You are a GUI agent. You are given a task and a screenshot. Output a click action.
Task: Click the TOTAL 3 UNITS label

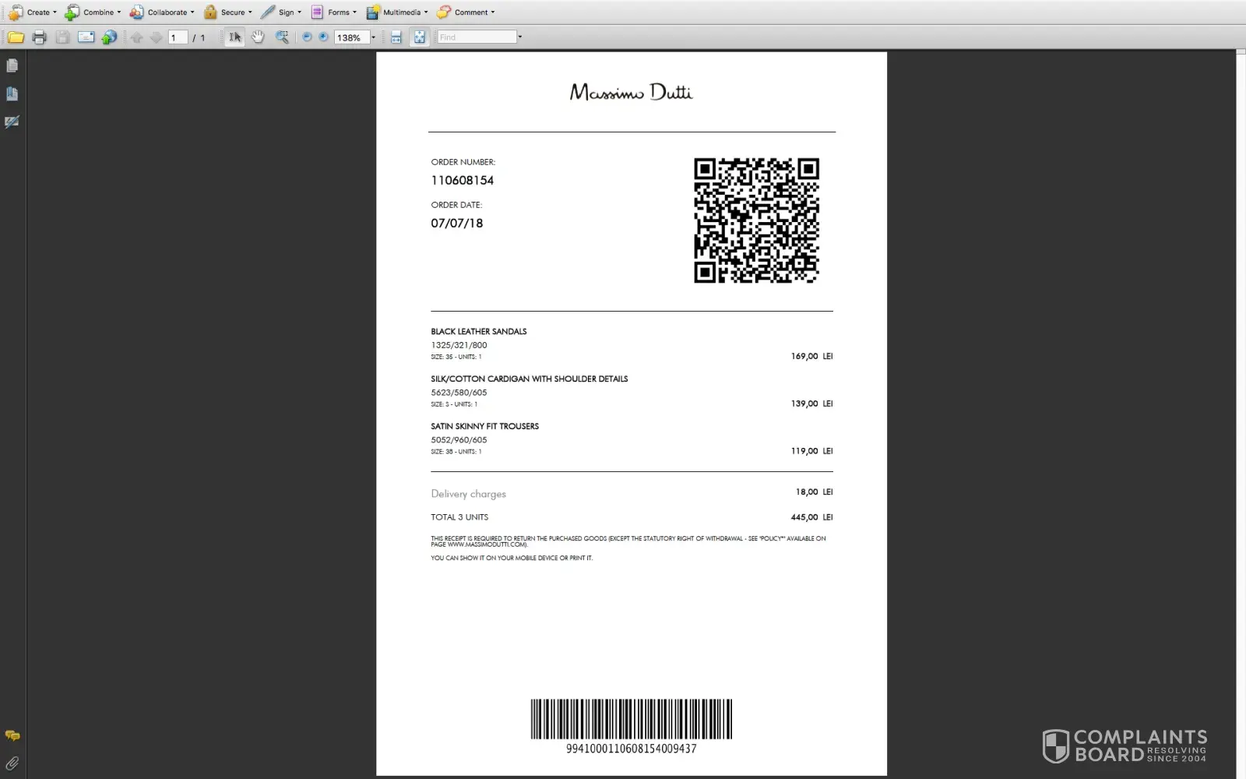[459, 517]
